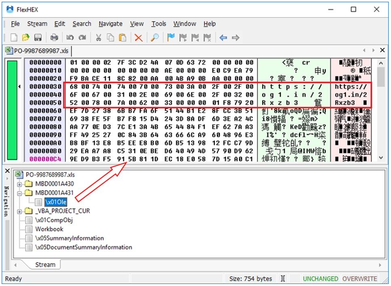
Task: Toggle OVERWRITE mode in the status bar
Action: point(359,279)
